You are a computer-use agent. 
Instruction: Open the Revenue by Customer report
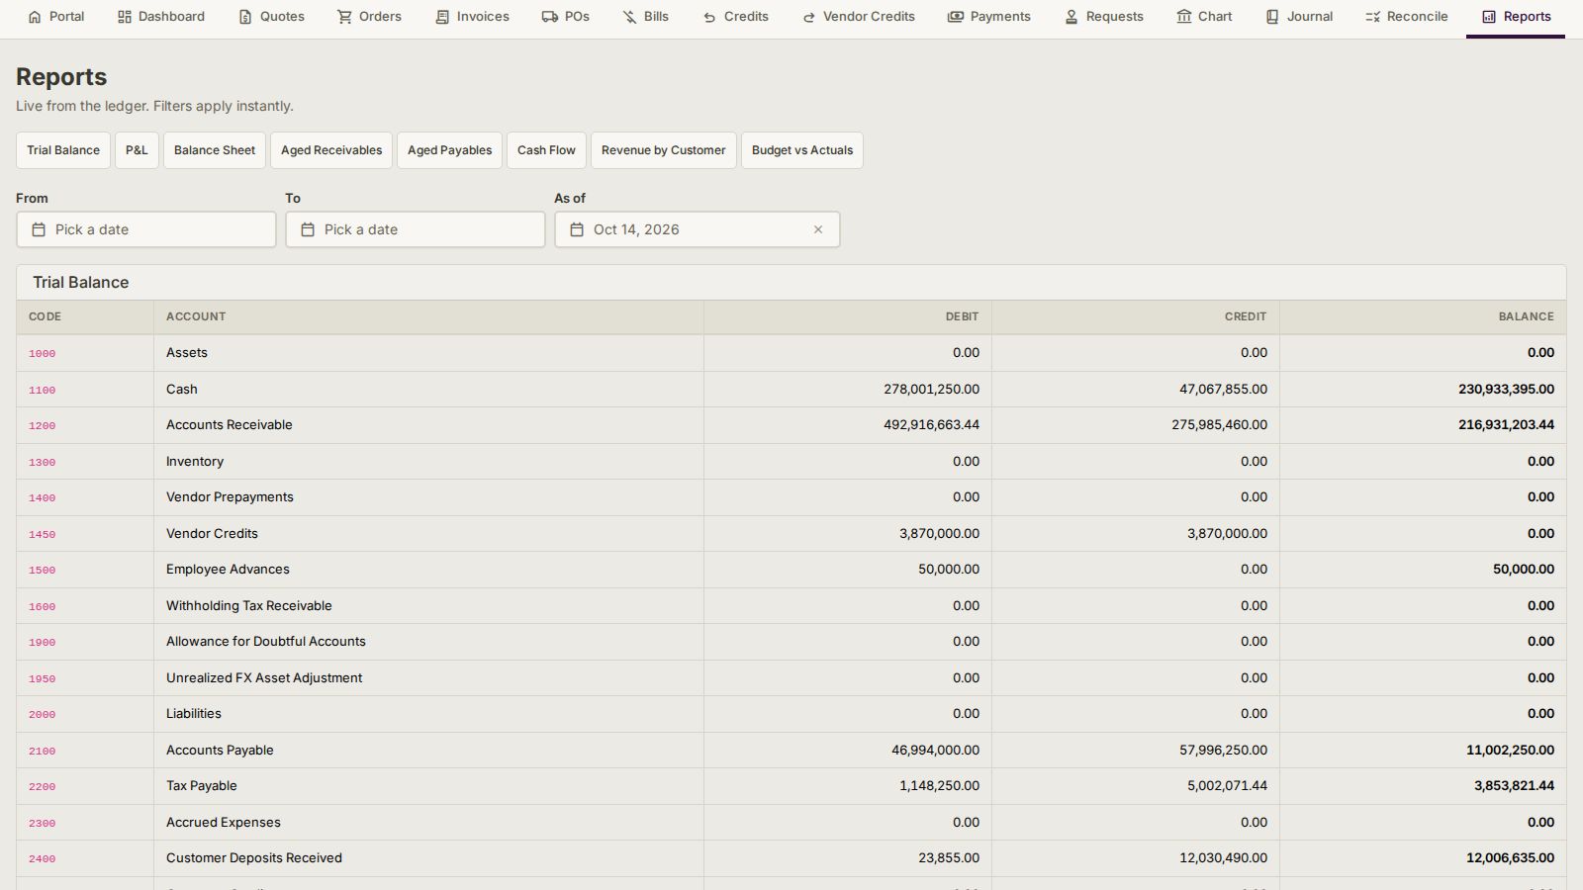664,150
